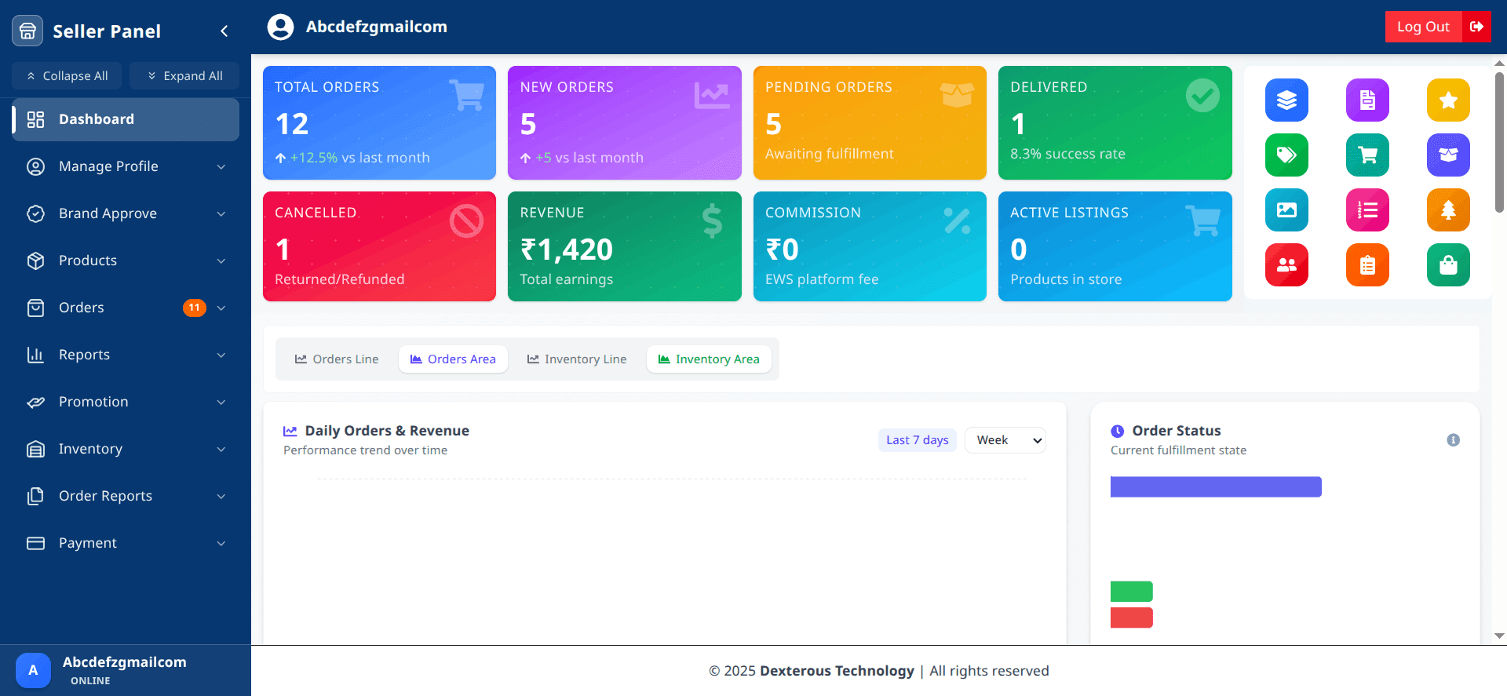Open the Total Orders card
This screenshot has height=696, width=1507.
pos(379,122)
